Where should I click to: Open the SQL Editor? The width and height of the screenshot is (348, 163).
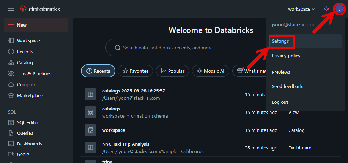(x=27, y=122)
